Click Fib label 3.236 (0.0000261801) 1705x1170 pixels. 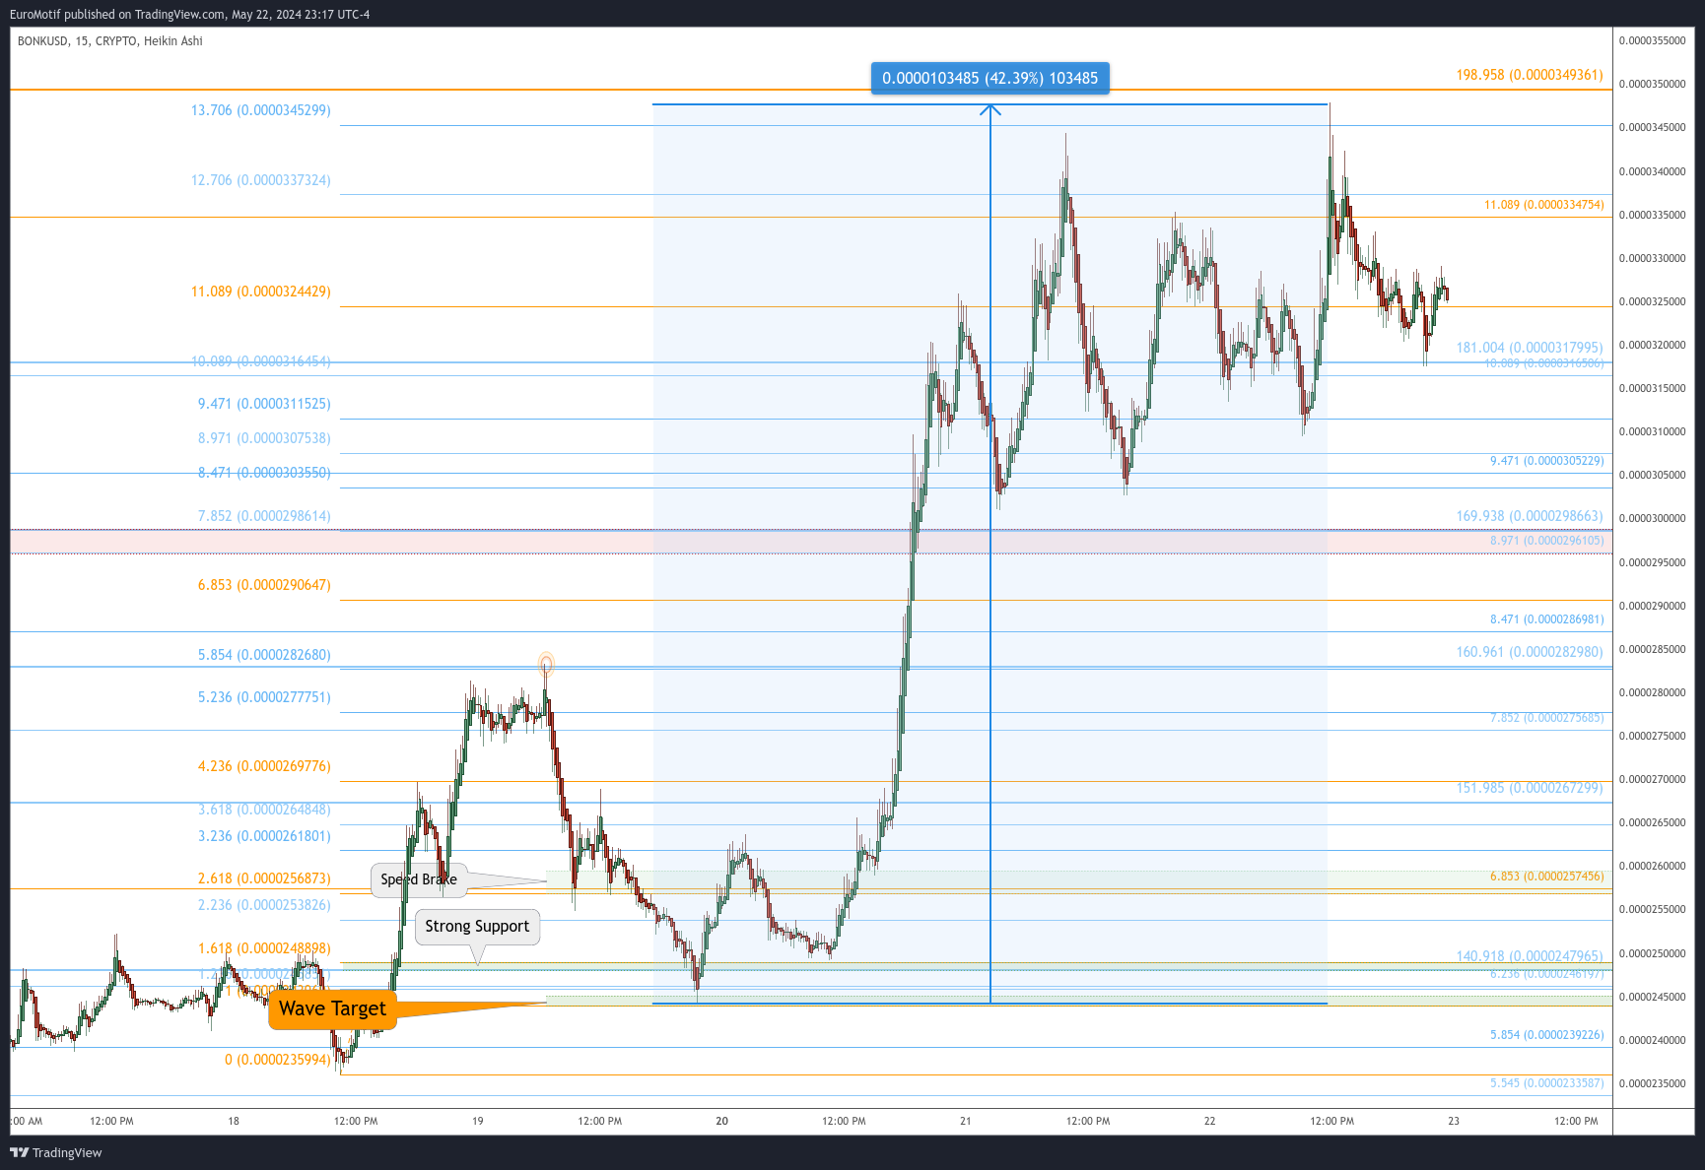point(264,836)
